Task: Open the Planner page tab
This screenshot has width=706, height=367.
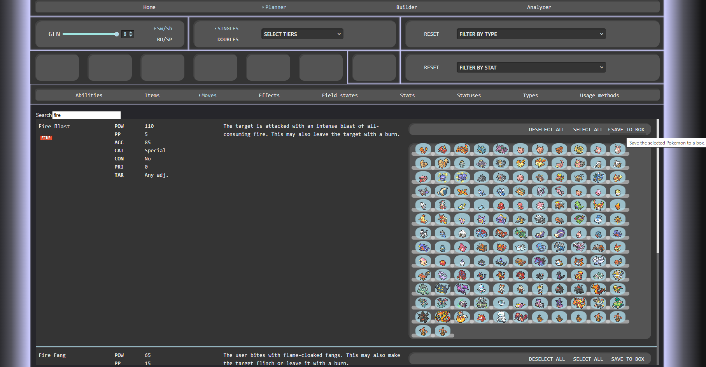Action: [275, 7]
